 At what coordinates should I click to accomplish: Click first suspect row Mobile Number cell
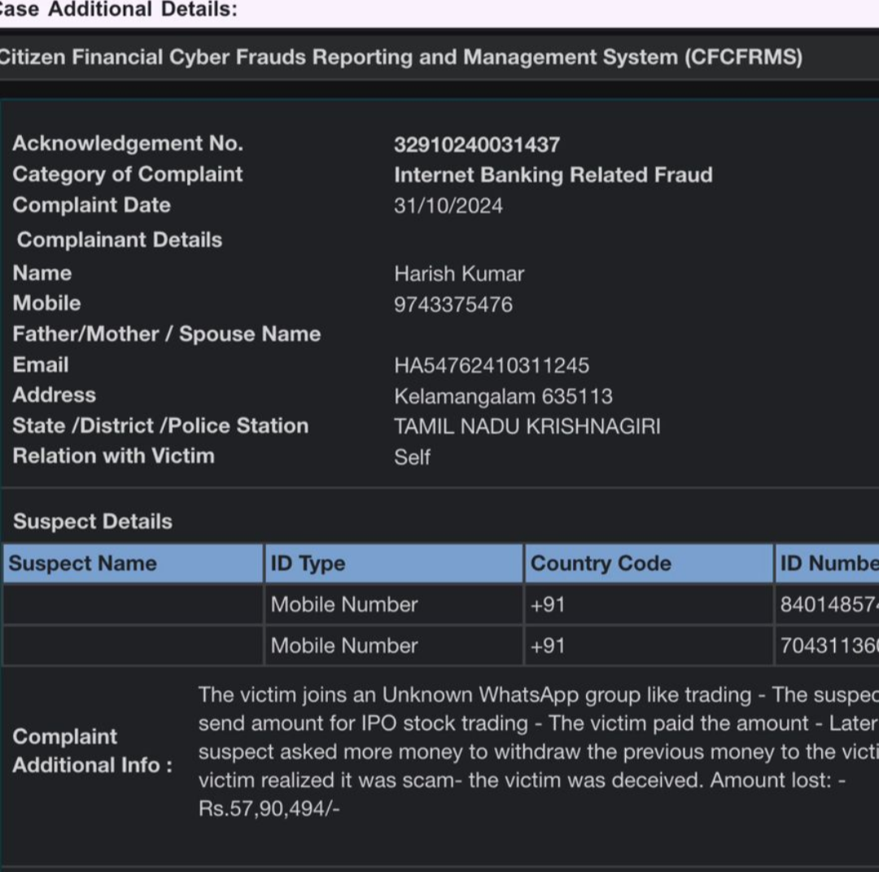point(343,604)
